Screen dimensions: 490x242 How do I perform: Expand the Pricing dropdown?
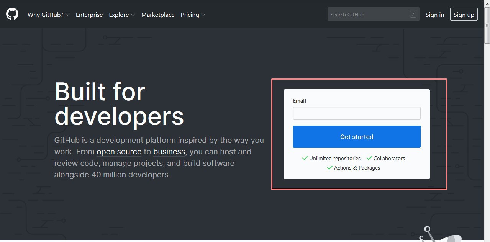tap(193, 15)
